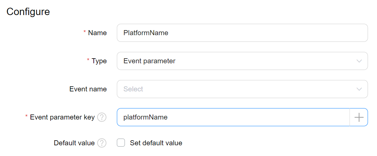The image size is (377, 156).
Task: Click the Event parameter key label
Action: coord(62,117)
